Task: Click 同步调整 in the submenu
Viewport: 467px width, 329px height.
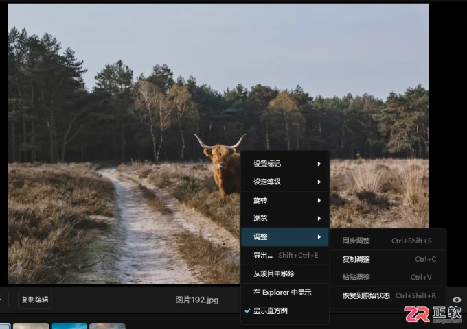Action: pos(388,241)
